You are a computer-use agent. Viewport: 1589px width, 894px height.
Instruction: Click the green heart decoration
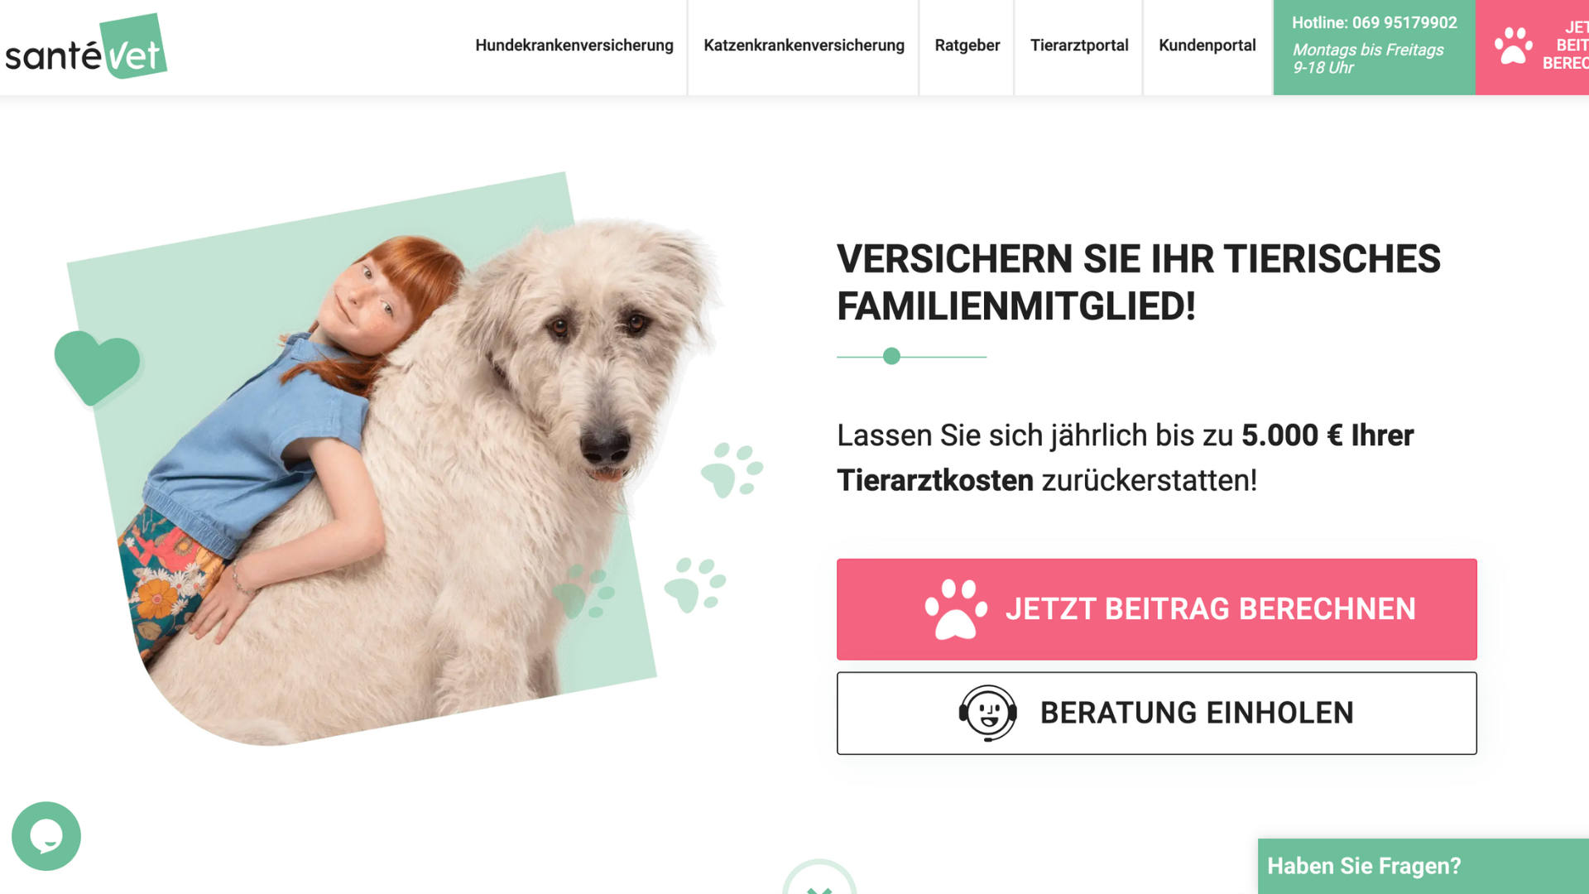click(x=97, y=368)
